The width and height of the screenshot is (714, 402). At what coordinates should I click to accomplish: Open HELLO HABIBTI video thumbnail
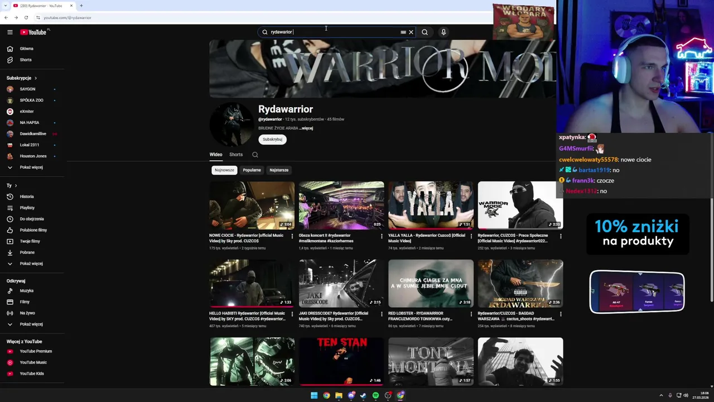(x=252, y=283)
